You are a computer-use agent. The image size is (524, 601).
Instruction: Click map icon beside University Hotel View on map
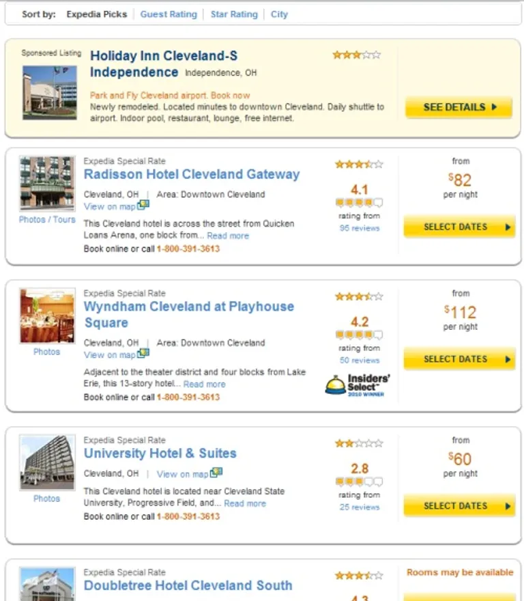(x=216, y=472)
